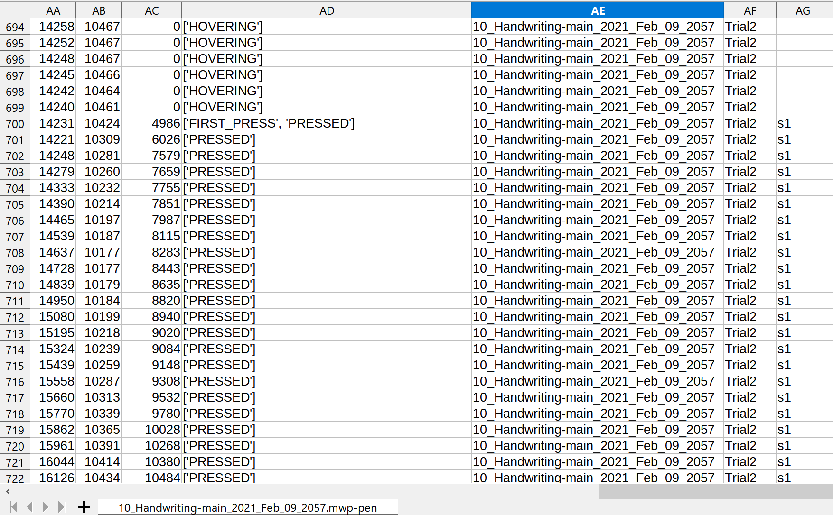Select the cell showing 10380
The image size is (833, 515).
point(151,462)
